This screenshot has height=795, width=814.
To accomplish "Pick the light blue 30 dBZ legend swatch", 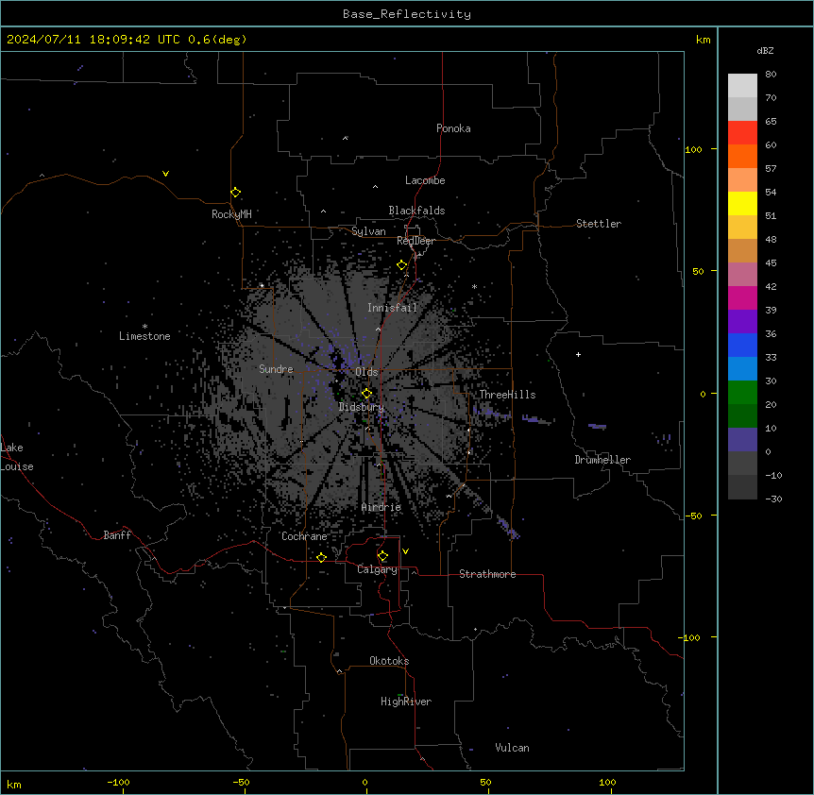I will click(742, 368).
